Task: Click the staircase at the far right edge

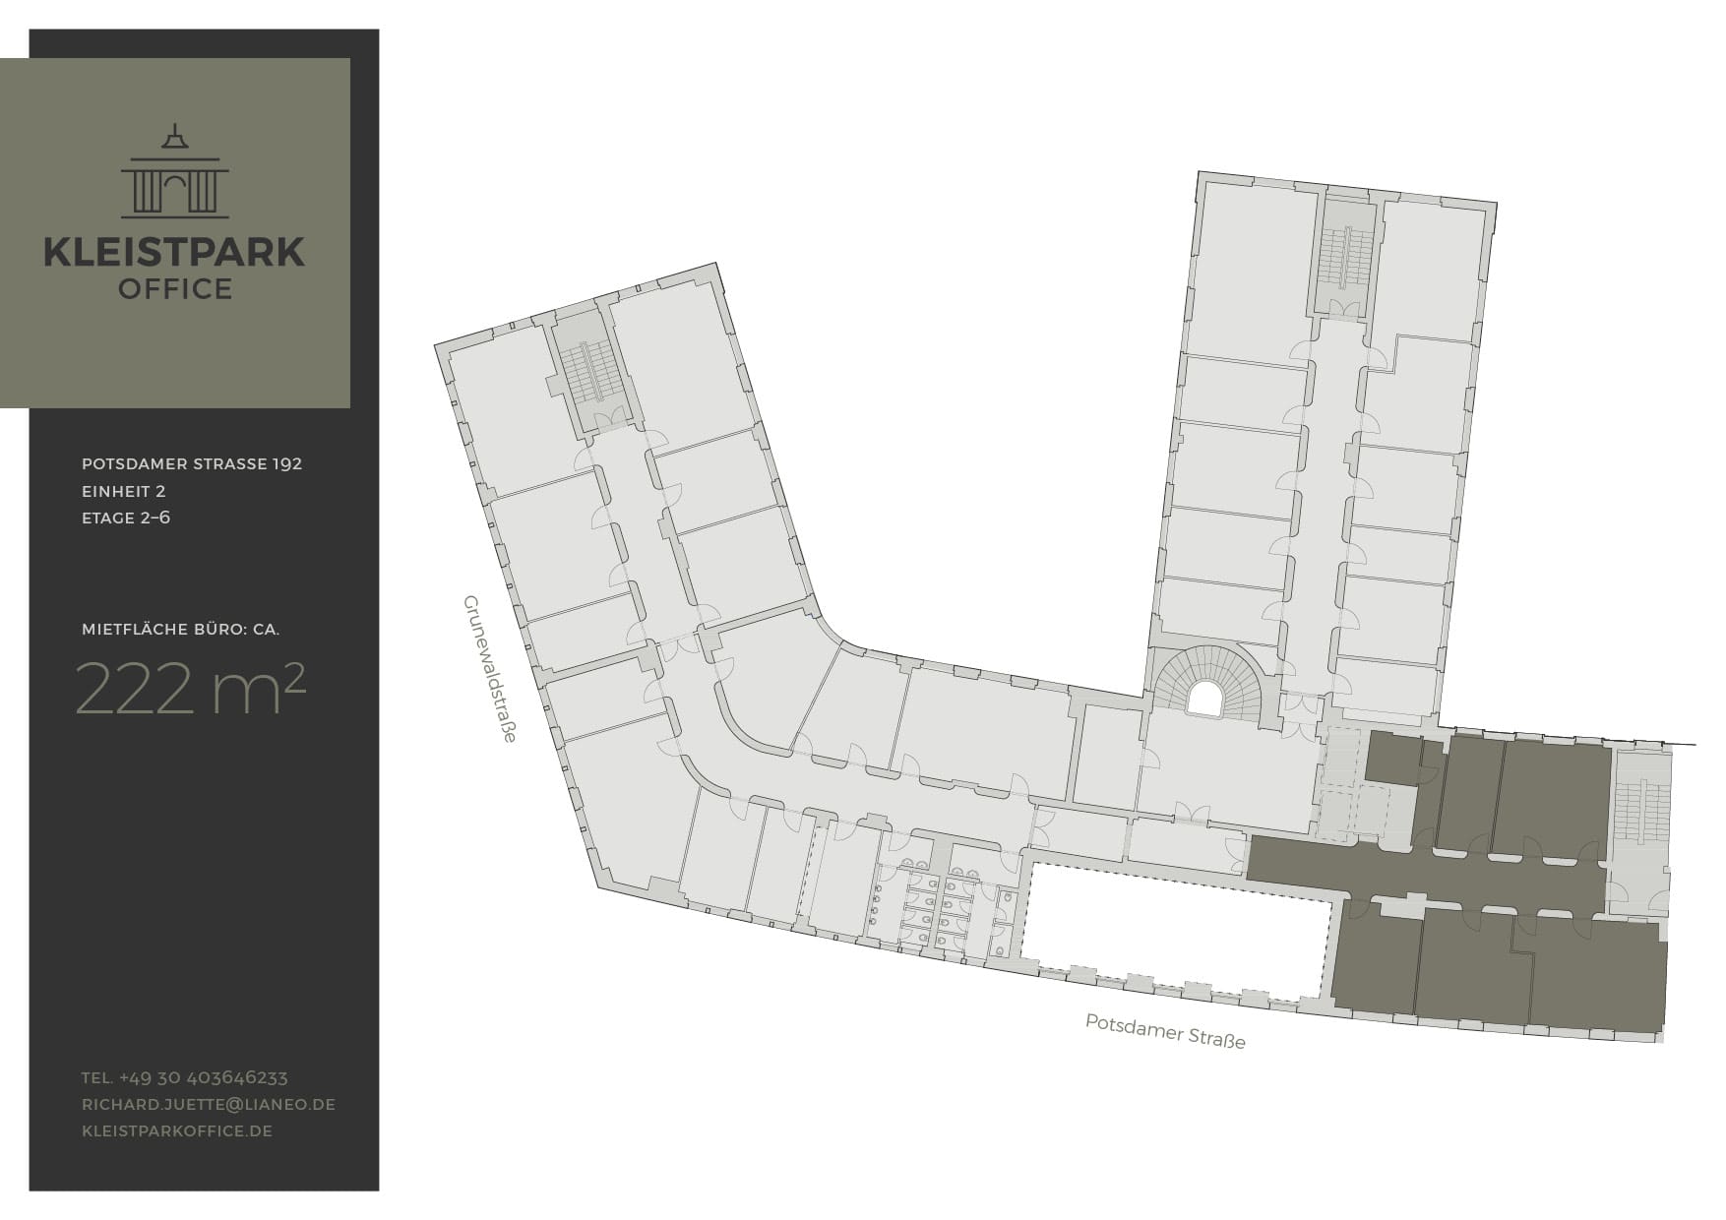Action: click(x=1640, y=812)
